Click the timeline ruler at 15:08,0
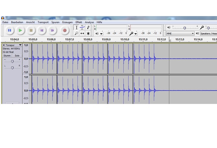Screen dimensions: 217x148 coord(88,39)
